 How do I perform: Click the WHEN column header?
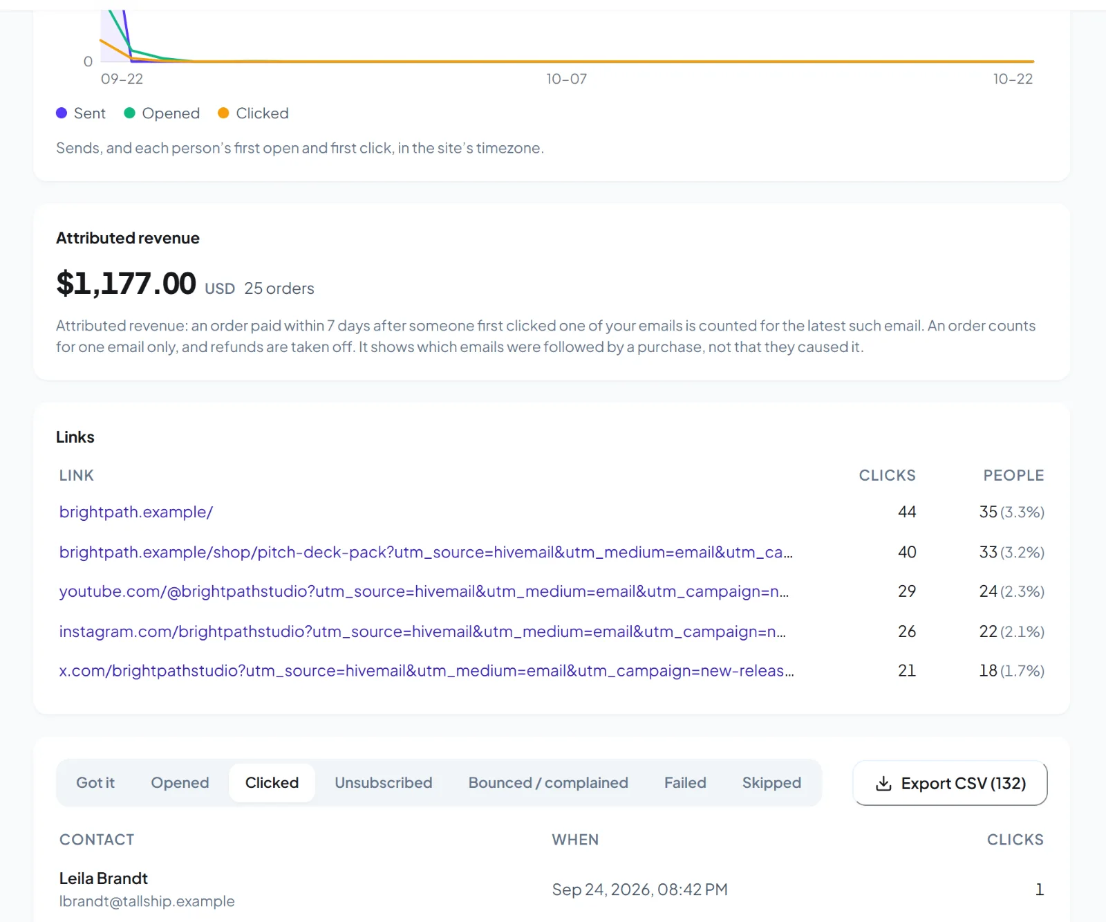pyautogui.click(x=575, y=840)
